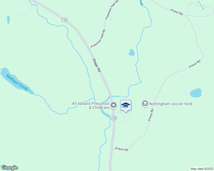214x171 pixels.
Task: Click the Nottingham soccer field marker icon
Action: (145, 103)
